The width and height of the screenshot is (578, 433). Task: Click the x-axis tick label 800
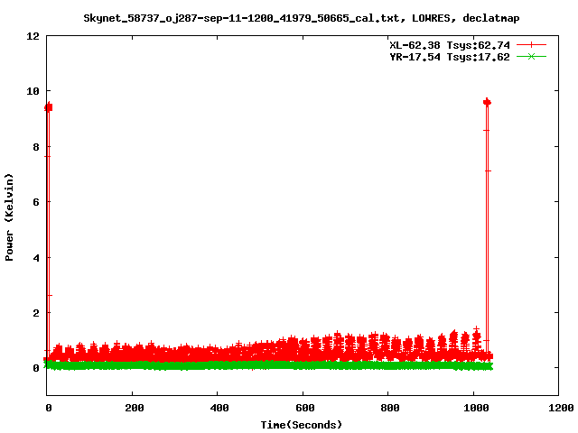coord(389,408)
